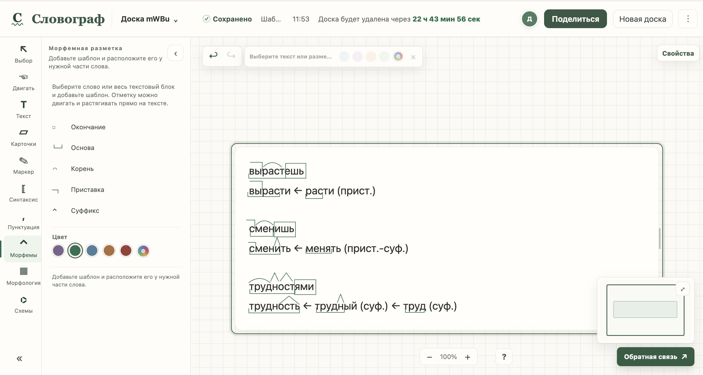The image size is (703, 375).
Task: Open the Карточки tool
Action: point(23,138)
